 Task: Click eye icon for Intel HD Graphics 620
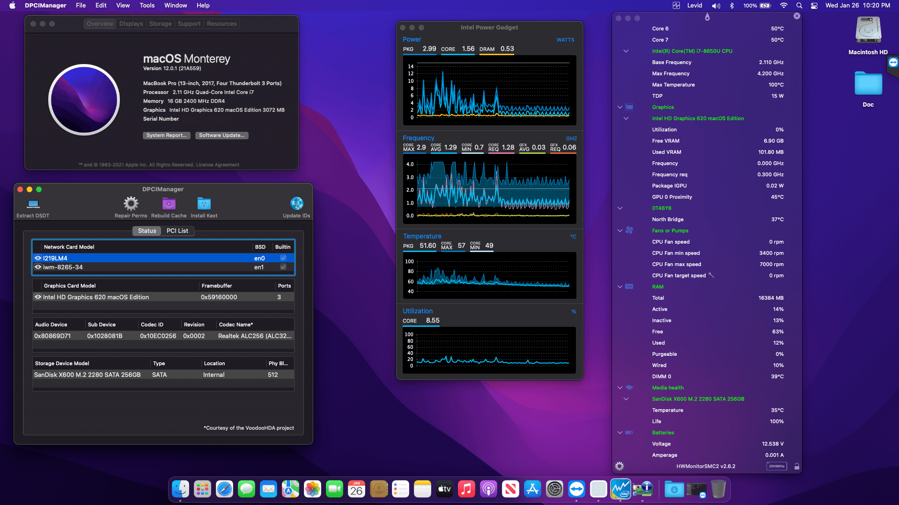(x=38, y=297)
